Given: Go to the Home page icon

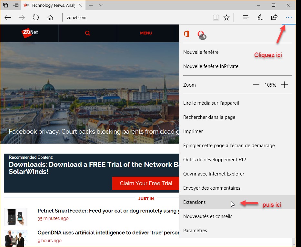Looking at the screenshot, I should click(x=50, y=18).
